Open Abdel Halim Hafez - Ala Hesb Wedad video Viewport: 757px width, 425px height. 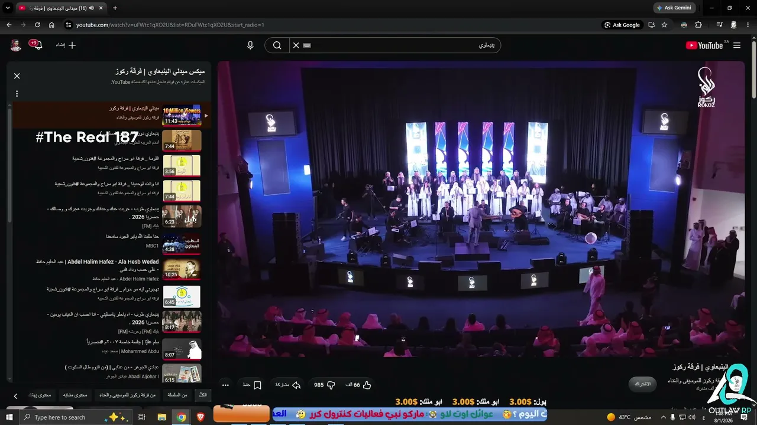point(98,265)
